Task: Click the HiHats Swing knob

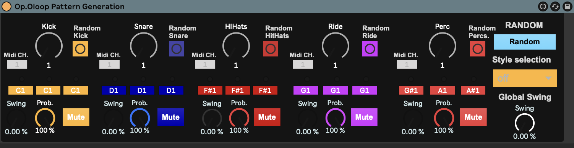Action: (212, 118)
